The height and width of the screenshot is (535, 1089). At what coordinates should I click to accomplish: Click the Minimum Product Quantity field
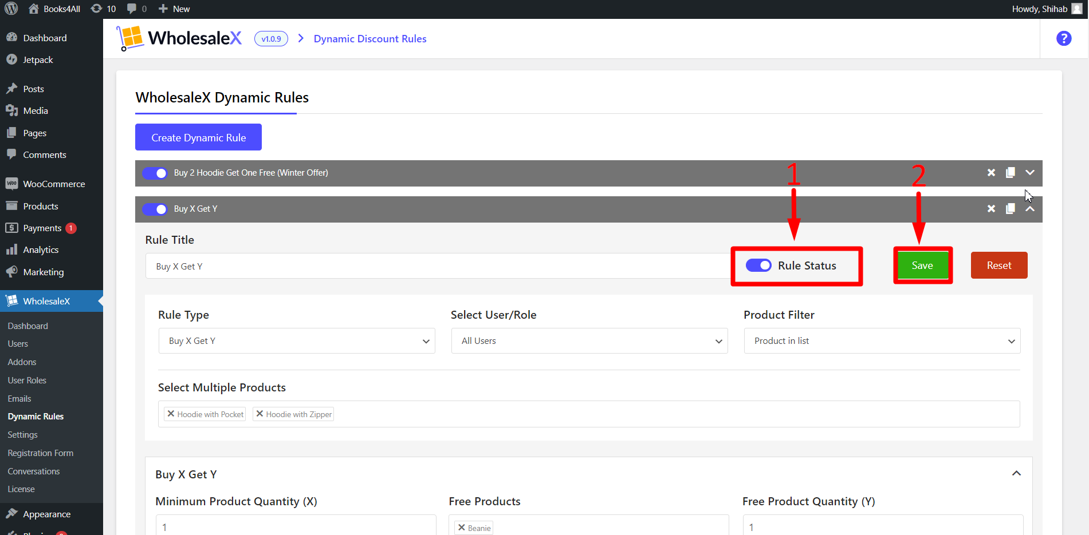tap(296, 526)
